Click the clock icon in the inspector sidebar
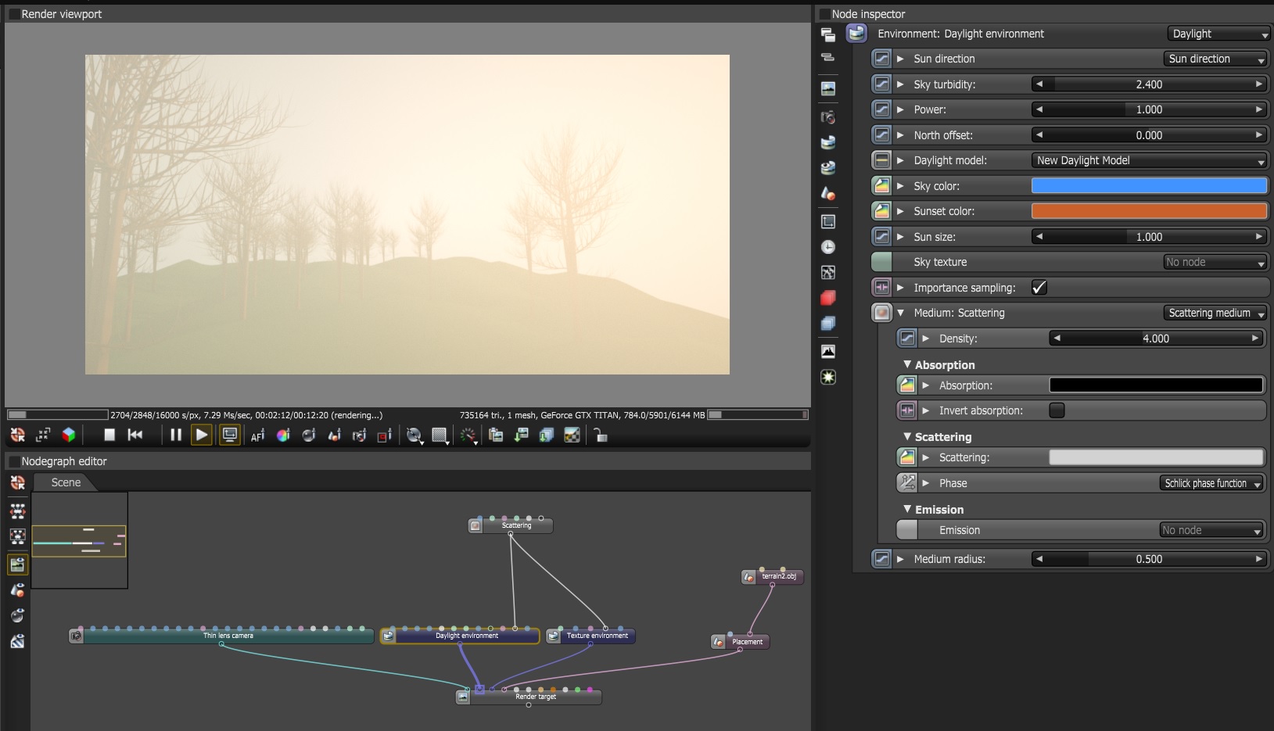The width and height of the screenshot is (1274, 731). (827, 247)
